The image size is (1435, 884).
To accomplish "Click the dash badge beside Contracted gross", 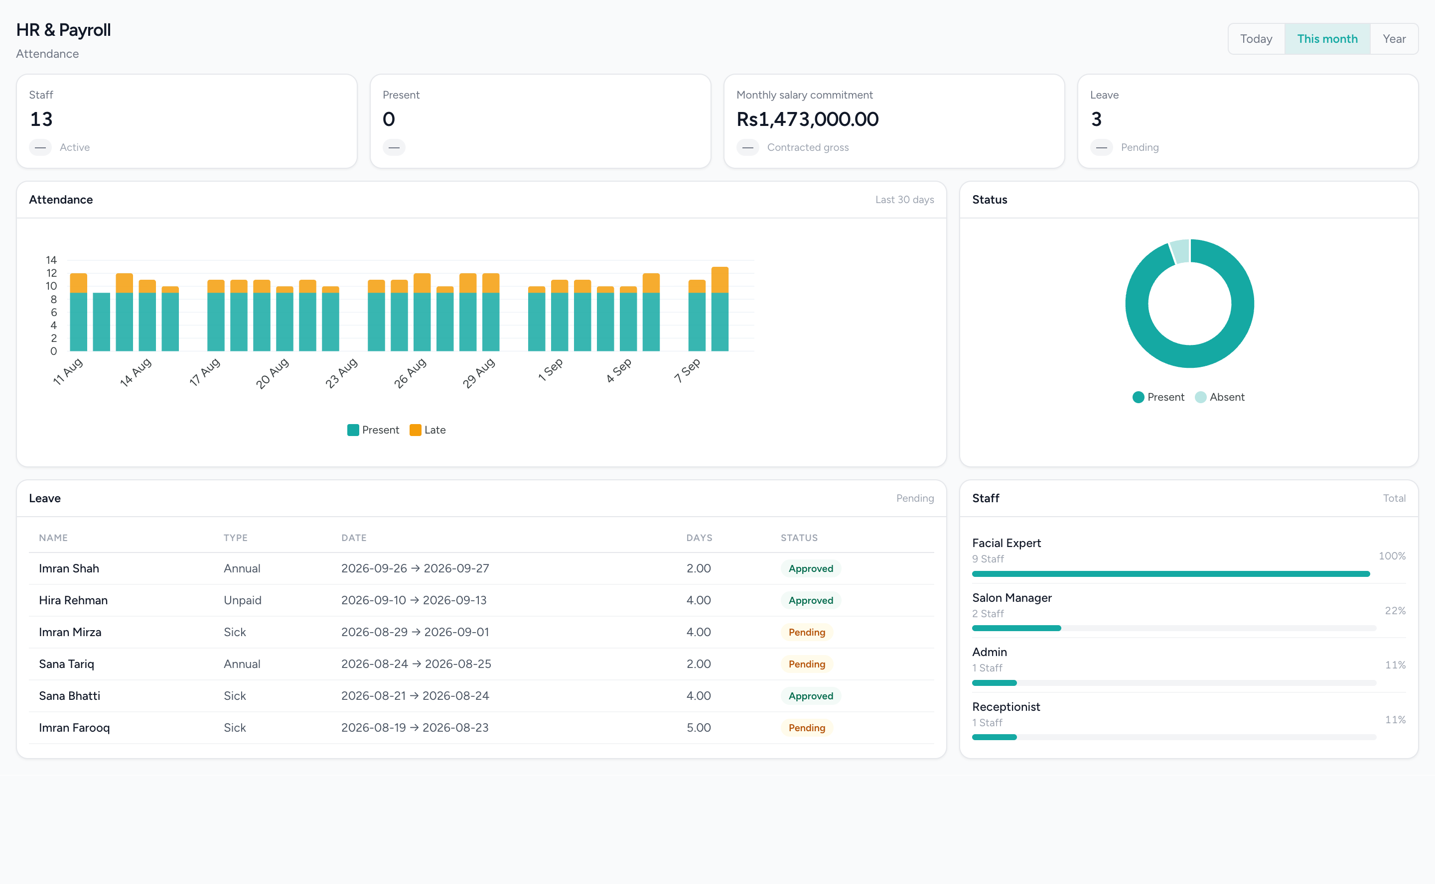I will point(747,147).
